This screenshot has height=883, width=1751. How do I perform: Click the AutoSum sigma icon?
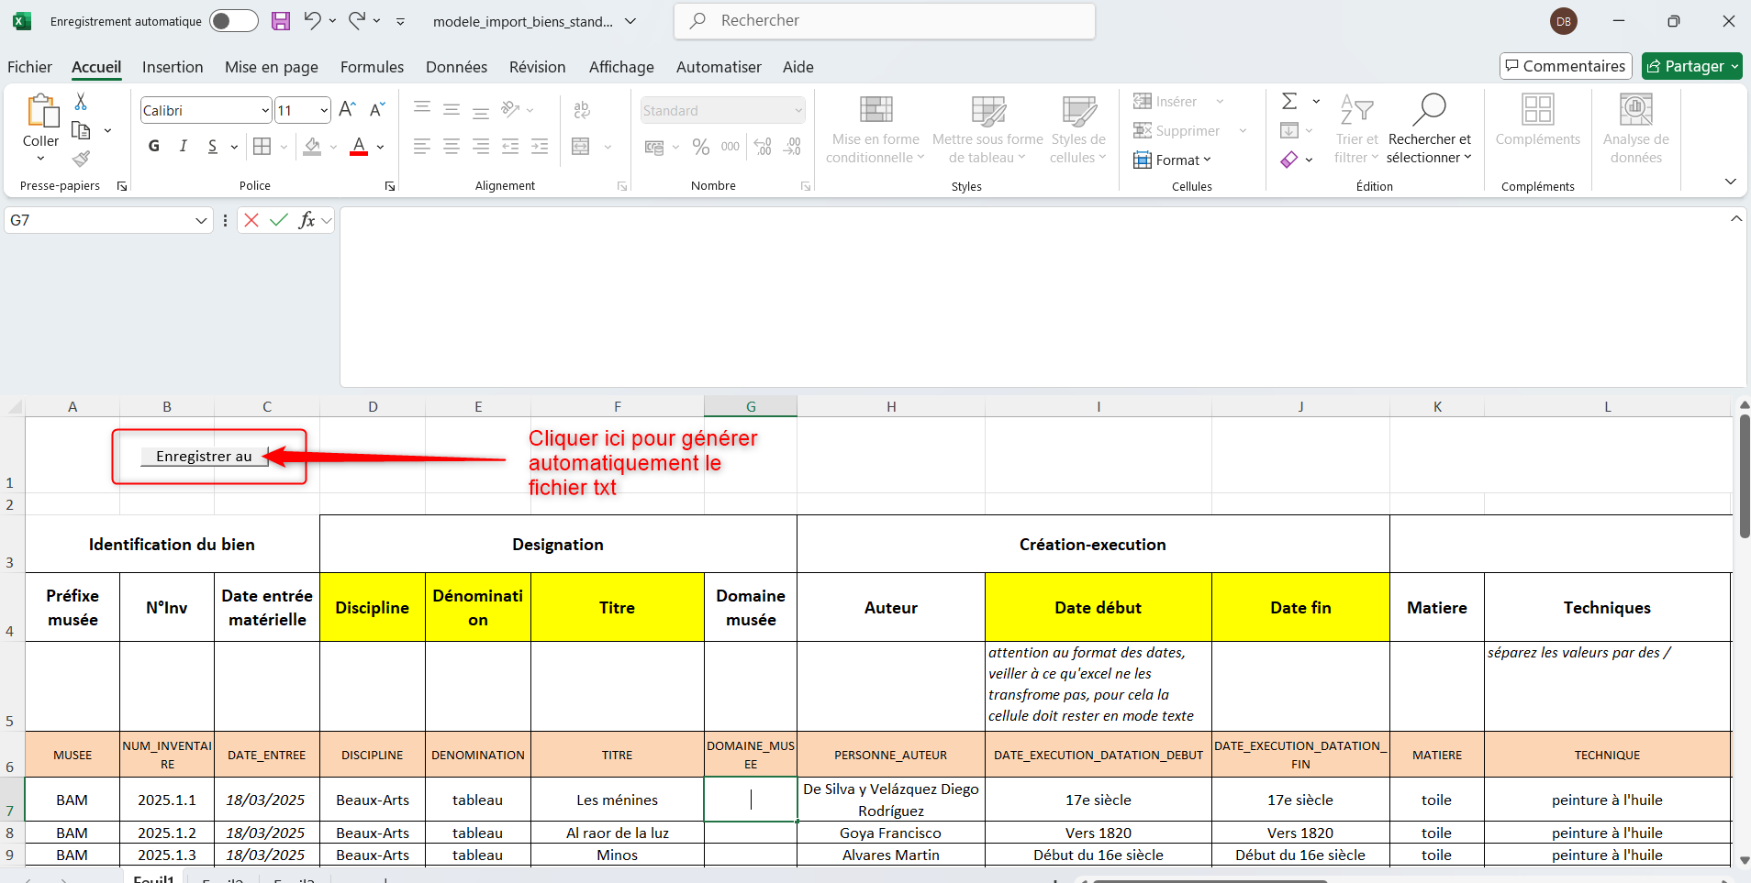[x=1289, y=101]
